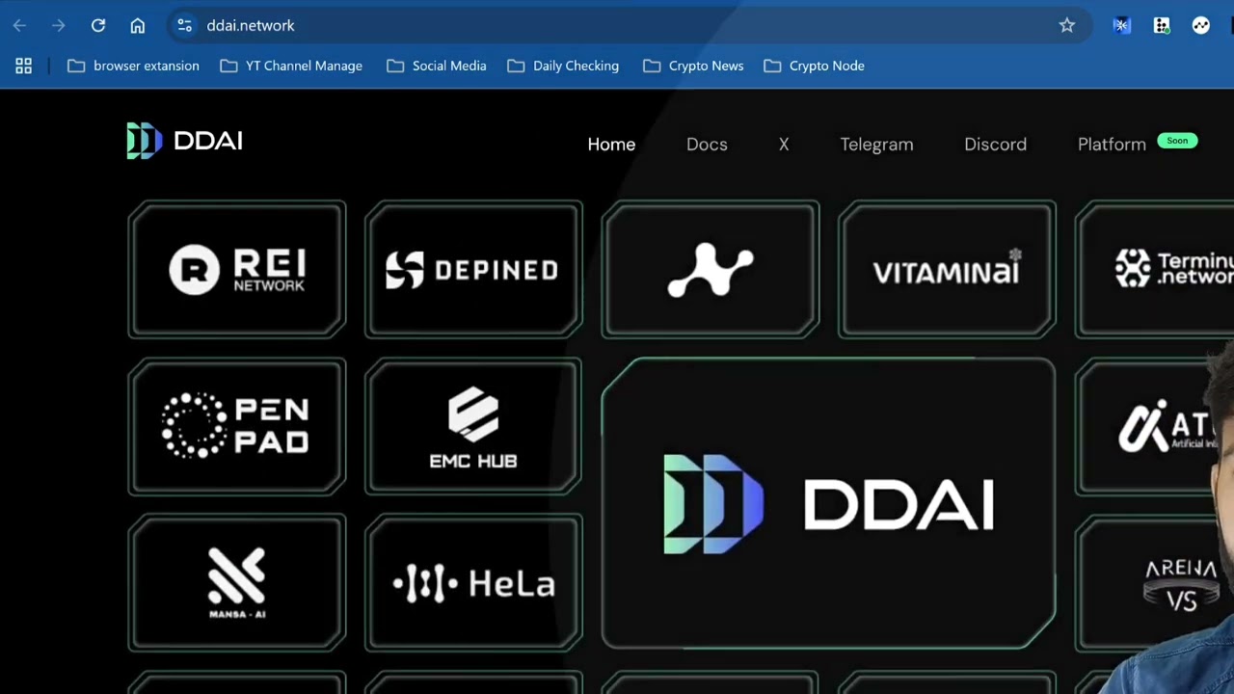This screenshot has height=694, width=1234.
Task: Open the YT Channel Manage bookmark folder
Action: pyautogui.click(x=291, y=66)
